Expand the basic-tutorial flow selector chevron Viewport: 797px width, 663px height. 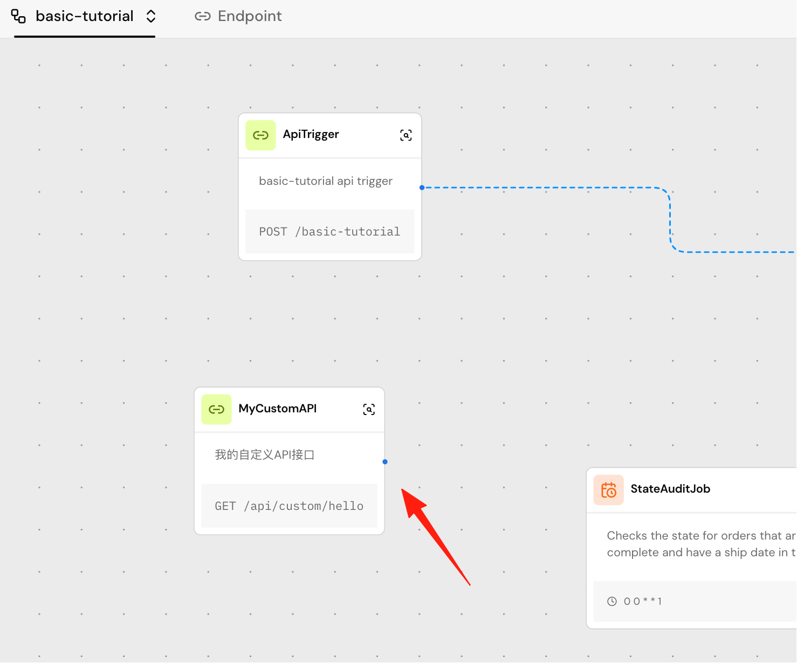151,17
